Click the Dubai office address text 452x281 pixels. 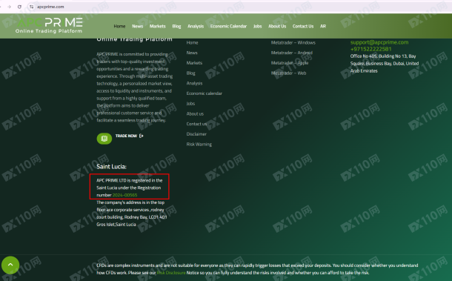[x=385, y=64]
